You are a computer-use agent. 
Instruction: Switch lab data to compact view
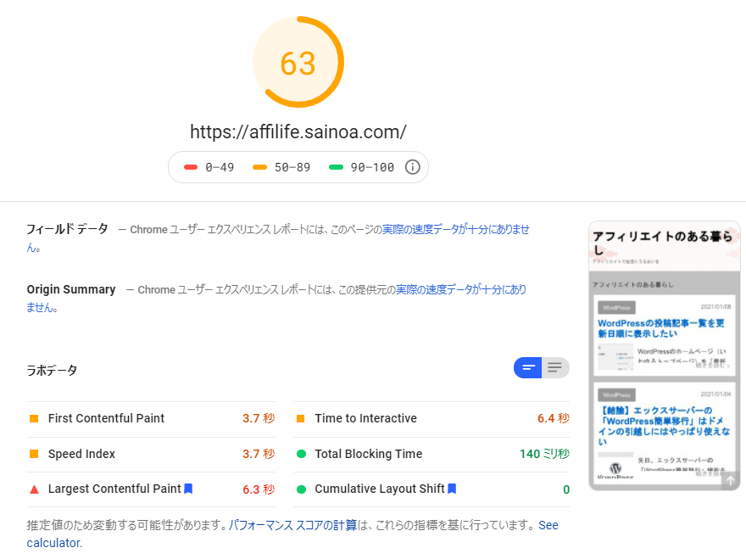pyautogui.click(x=527, y=367)
